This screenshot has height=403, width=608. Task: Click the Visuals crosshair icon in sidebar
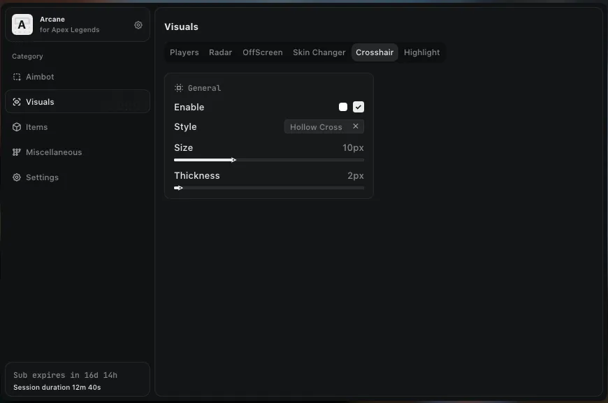[15, 101]
